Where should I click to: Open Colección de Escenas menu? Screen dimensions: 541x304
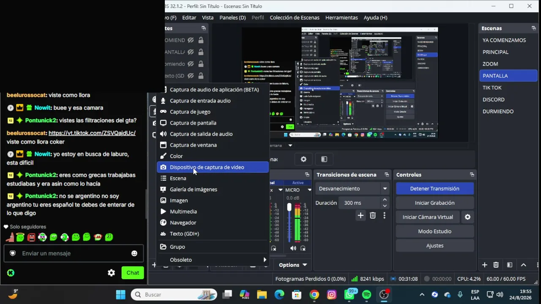(x=295, y=17)
